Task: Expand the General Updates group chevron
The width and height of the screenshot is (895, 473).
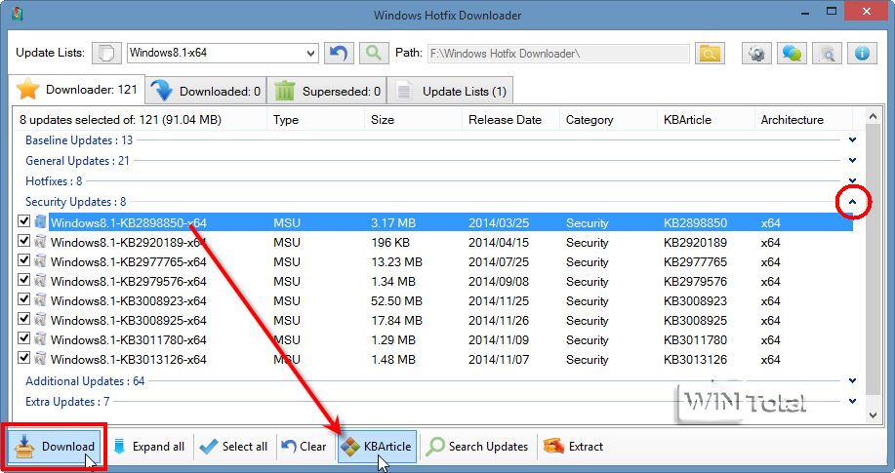Action: (852, 160)
